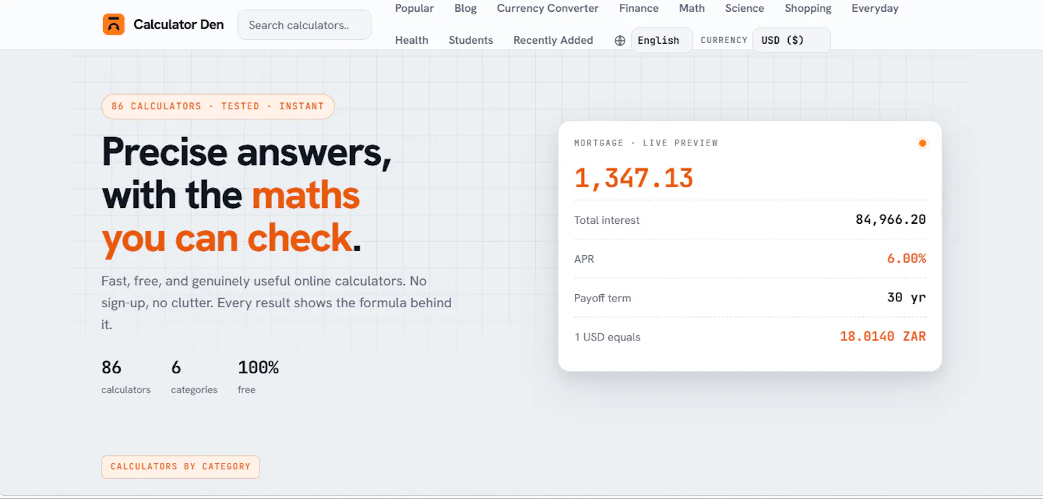Click the 86 Calculators Tested Instant badge
The image size is (1043, 499).
coord(218,106)
